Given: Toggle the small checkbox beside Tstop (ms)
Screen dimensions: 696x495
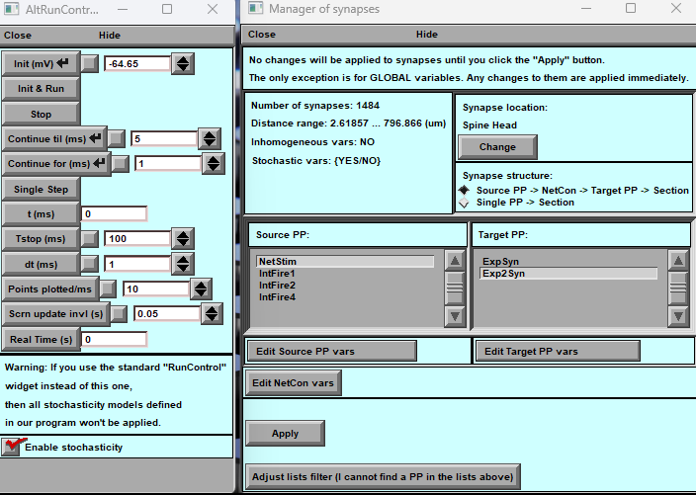Looking at the screenshot, I should (x=90, y=239).
